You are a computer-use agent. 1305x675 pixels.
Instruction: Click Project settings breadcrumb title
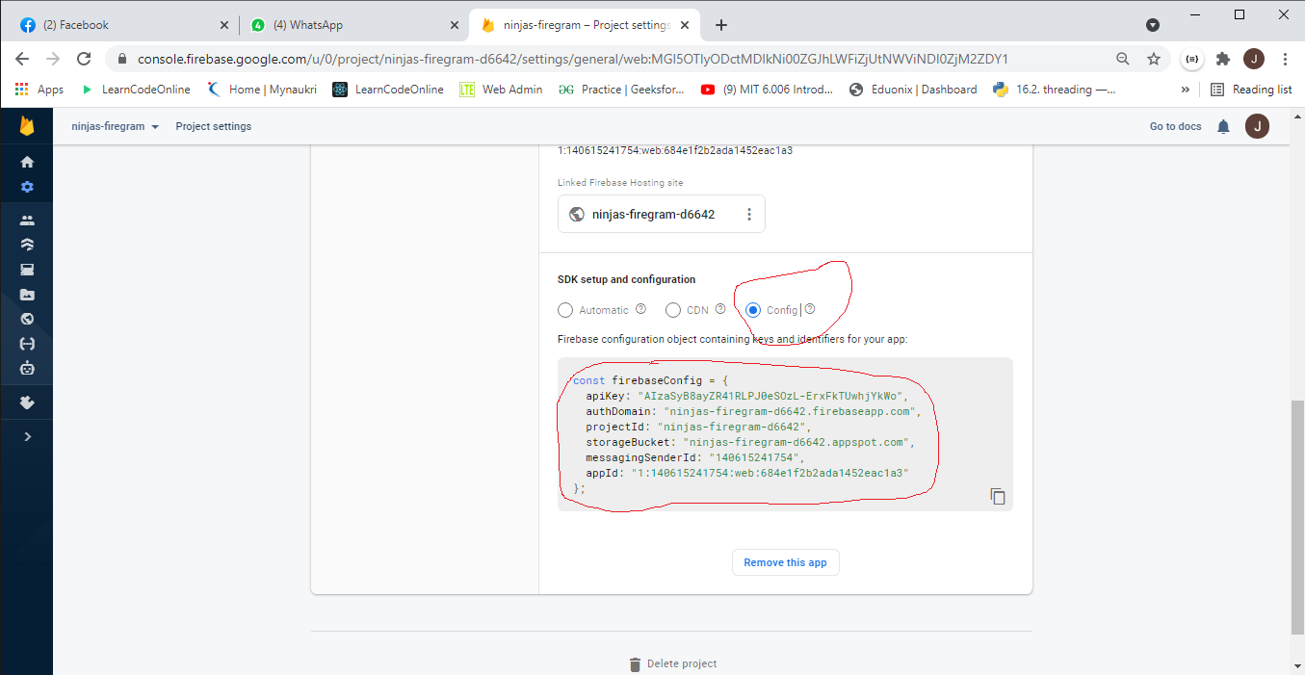click(214, 126)
